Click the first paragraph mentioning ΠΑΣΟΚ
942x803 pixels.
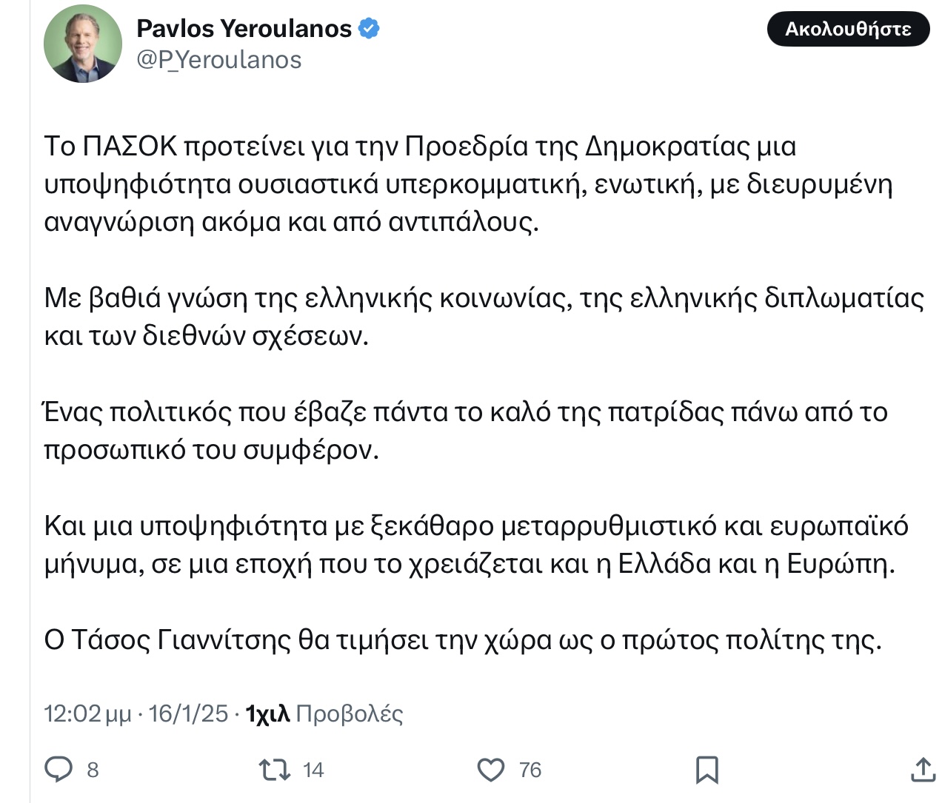(469, 184)
